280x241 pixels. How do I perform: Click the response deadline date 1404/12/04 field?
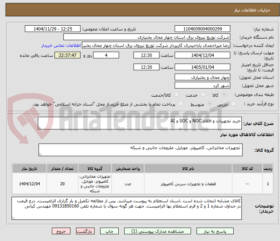point(202,55)
